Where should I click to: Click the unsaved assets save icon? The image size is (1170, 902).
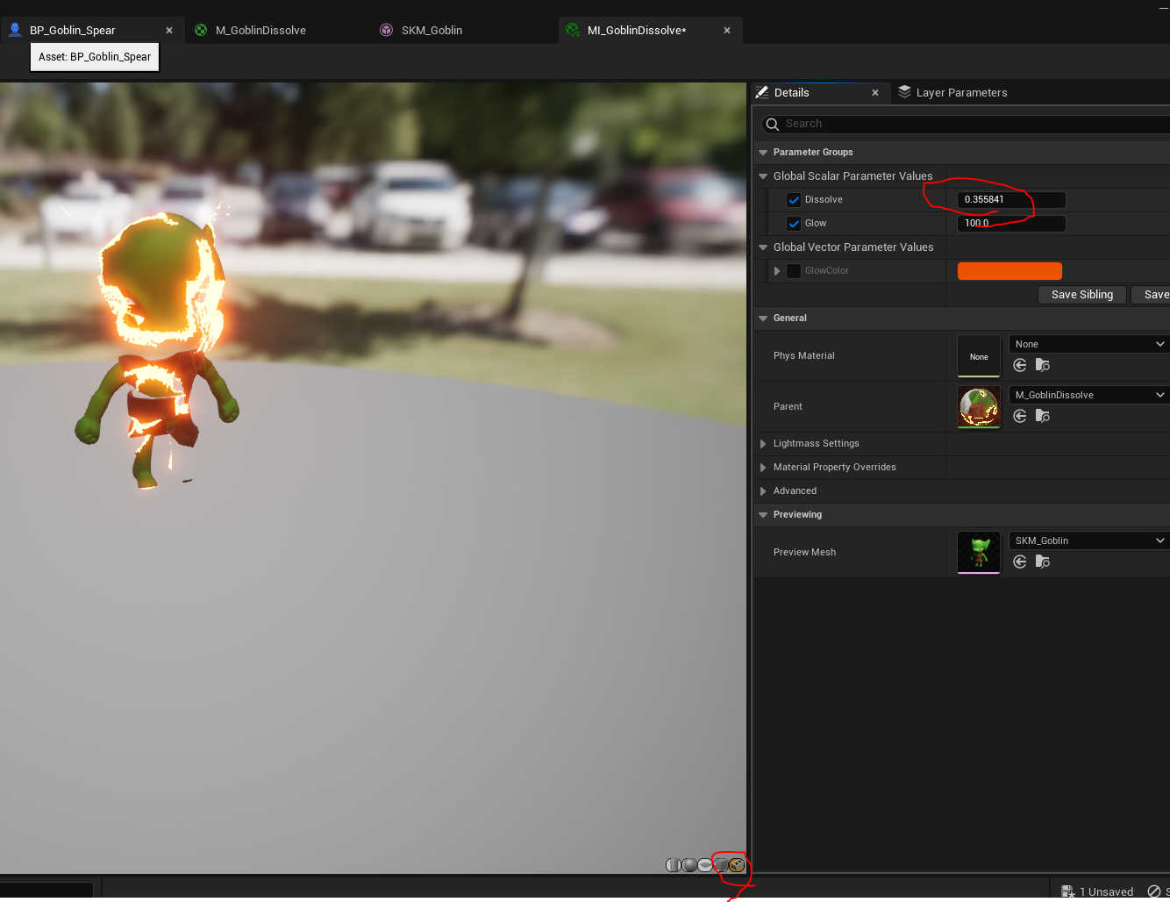point(1068,891)
